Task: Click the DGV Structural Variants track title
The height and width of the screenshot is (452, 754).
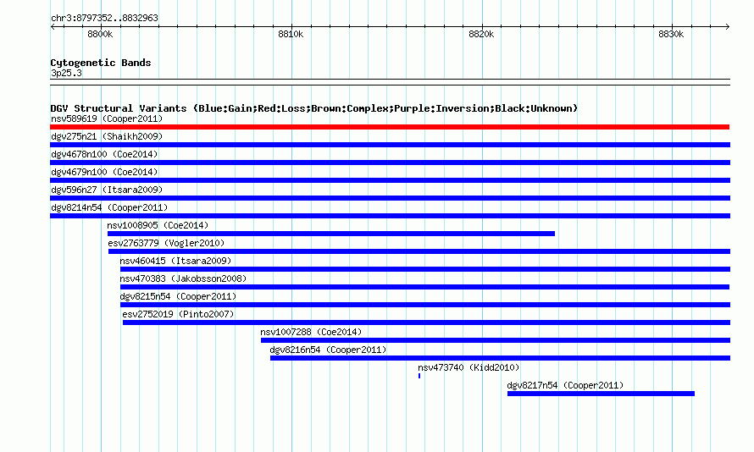Action: tap(314, 108)
